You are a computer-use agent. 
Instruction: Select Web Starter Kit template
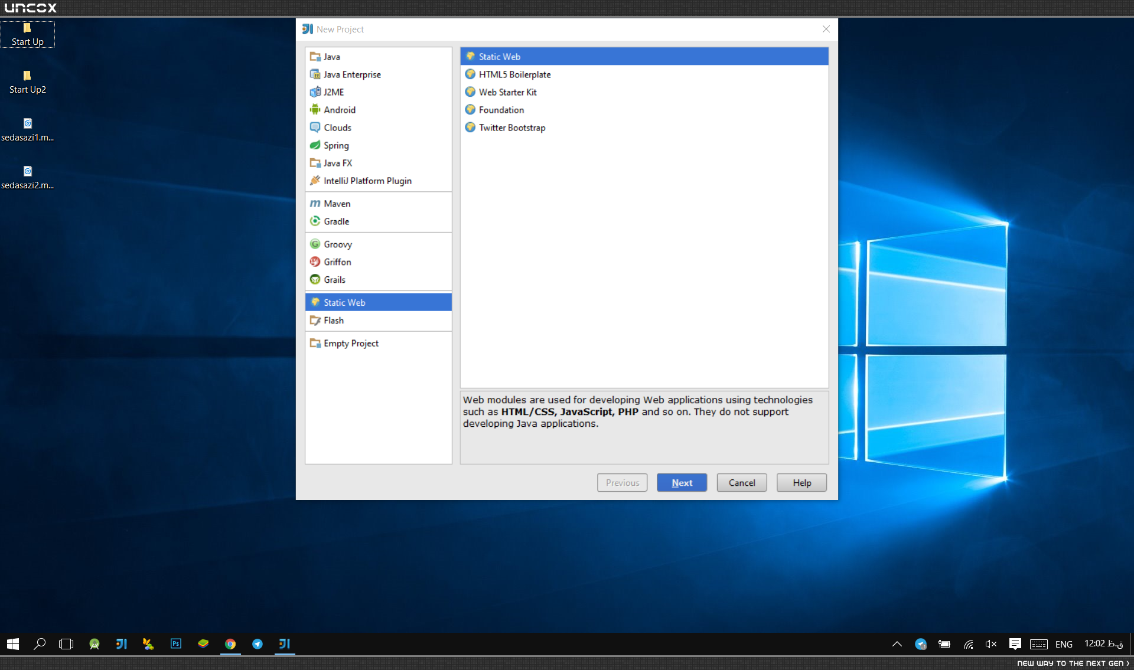click(644, 92)
